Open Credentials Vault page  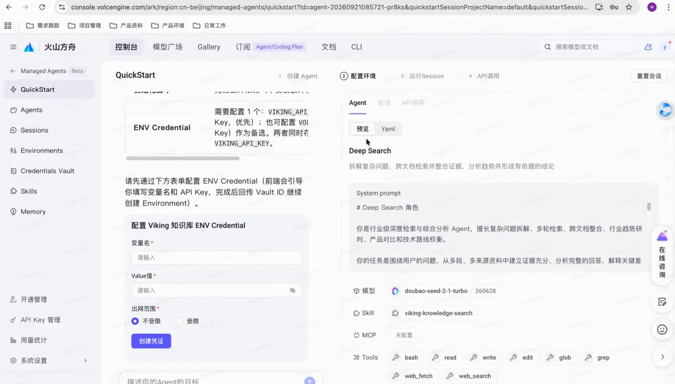(50, 171)
